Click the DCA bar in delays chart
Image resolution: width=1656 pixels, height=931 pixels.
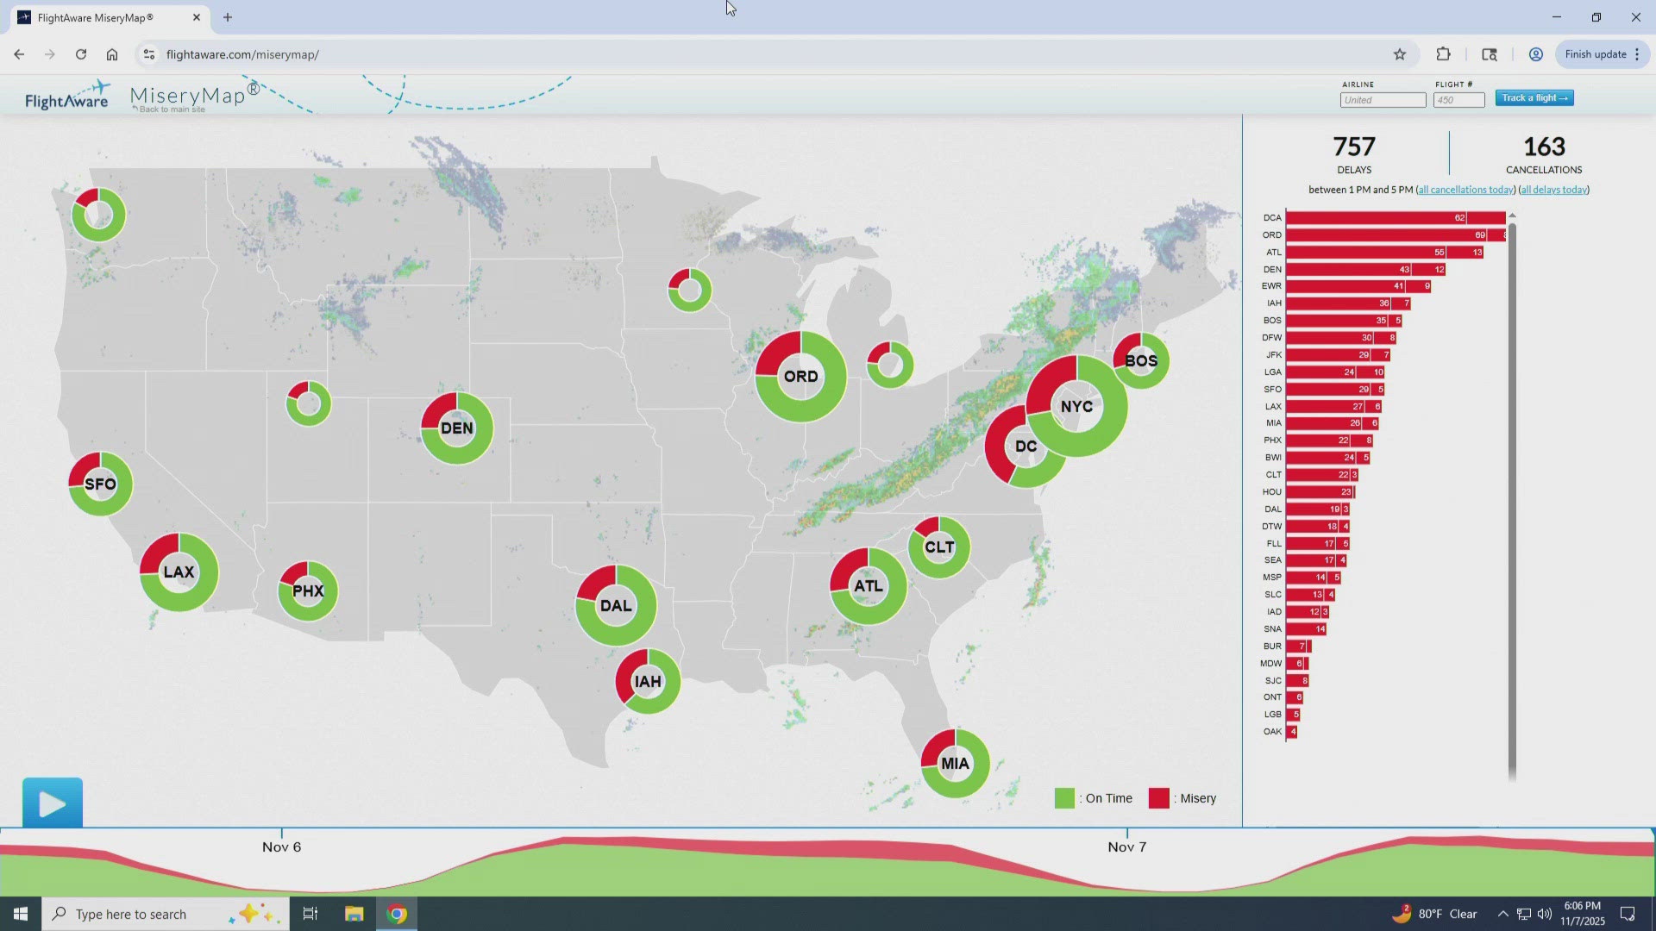click(1393, 218)
